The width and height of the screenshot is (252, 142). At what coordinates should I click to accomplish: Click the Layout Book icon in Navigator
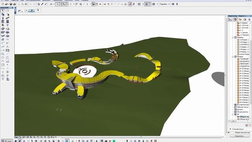[x=245, y=19]
